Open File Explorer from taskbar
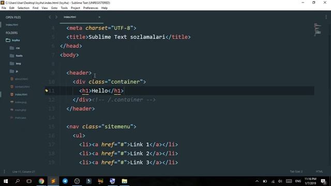The image size is (331, 186). point(124,181)
